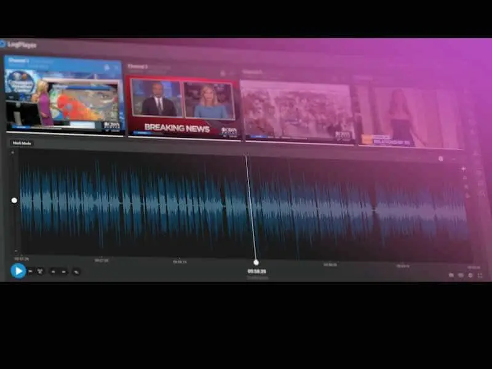Open the fourth channel video thumbnail
492x369 pixels.
pyautogui.click(x=409, y=117)
